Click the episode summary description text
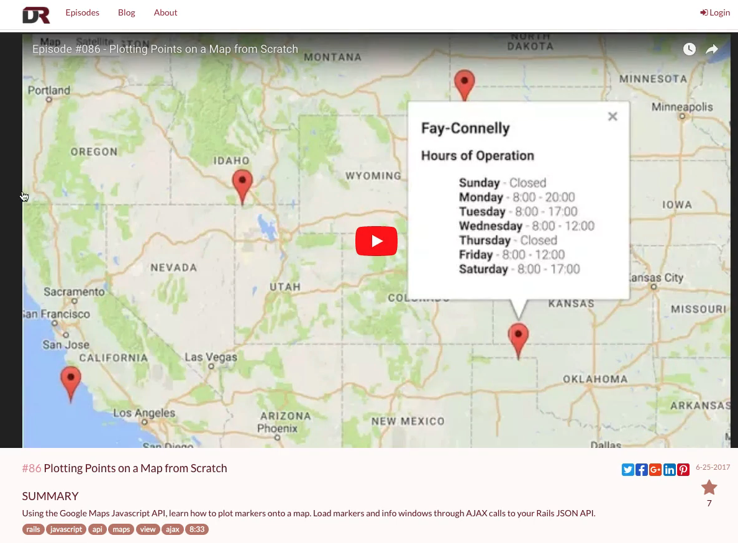The image size is (738, 543). pyautogui.click(x=309, y=513)
